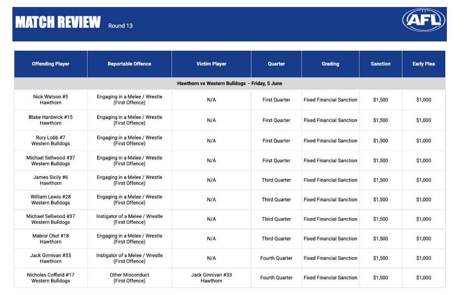Screen dimensions: 467x295
Task: Select Engaging in a Melee offence for Mabior Chol
Action: 130,239
